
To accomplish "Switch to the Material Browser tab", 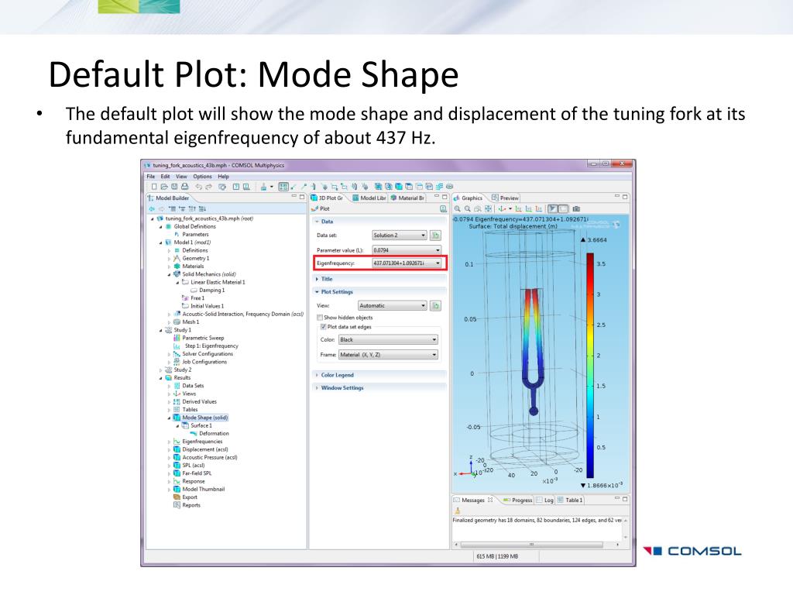I will [x=407, y=198].
